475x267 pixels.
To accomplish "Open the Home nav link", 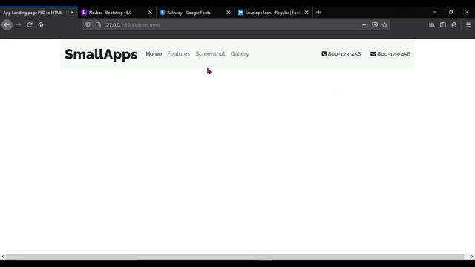I will pos(154,54).
